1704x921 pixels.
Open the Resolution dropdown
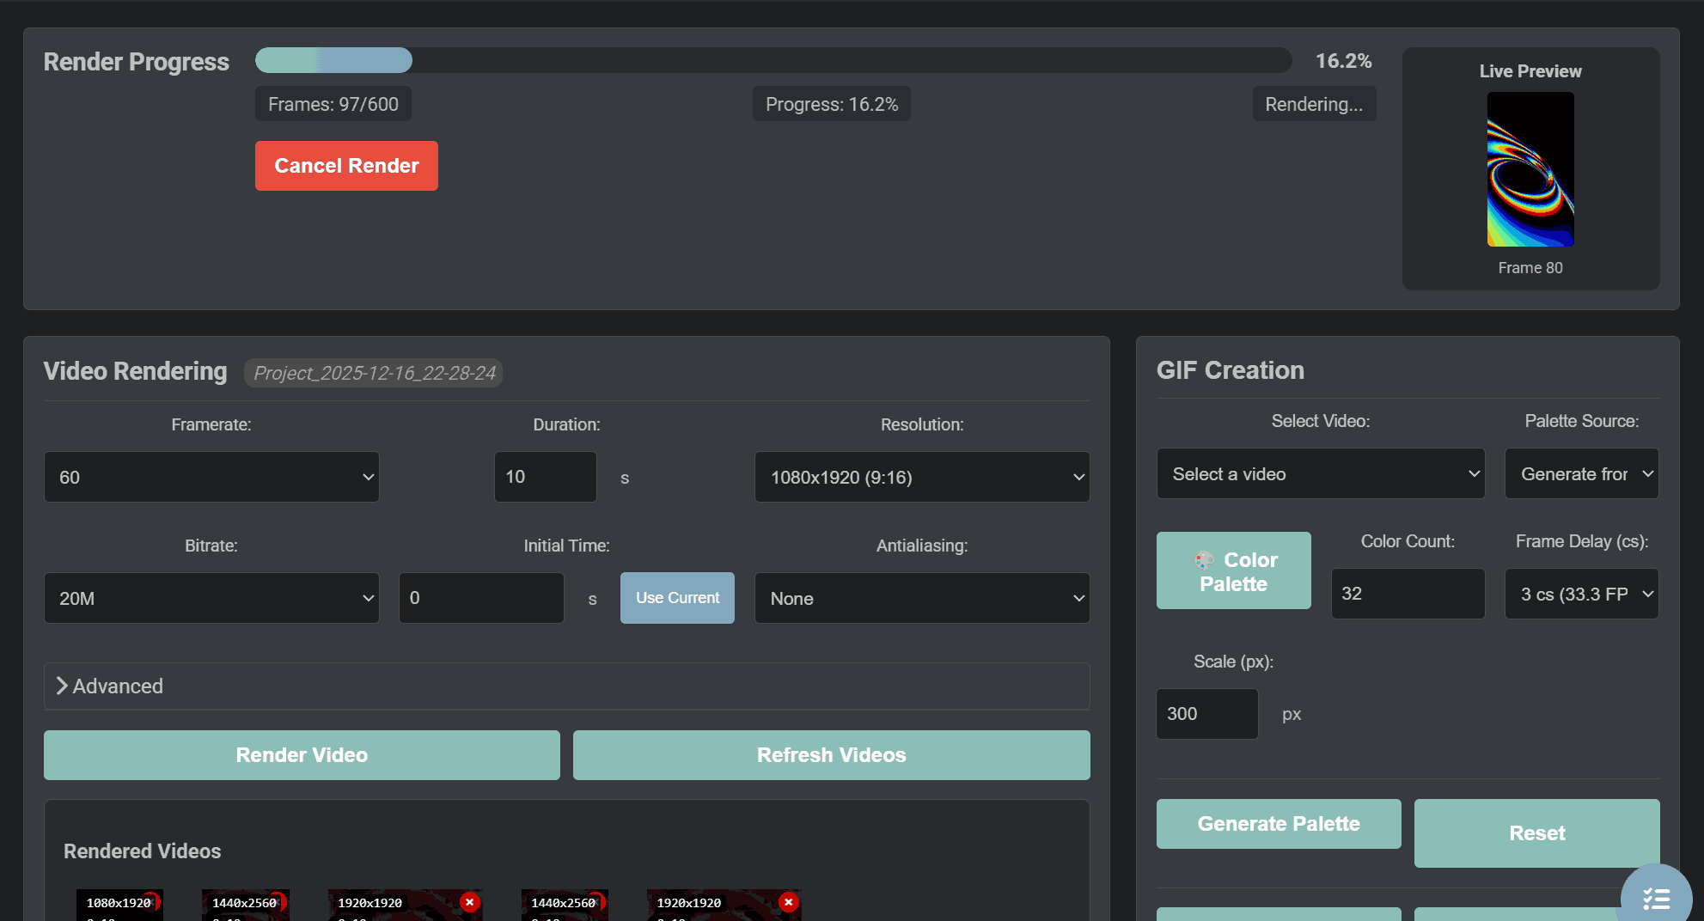click(921, 477)
